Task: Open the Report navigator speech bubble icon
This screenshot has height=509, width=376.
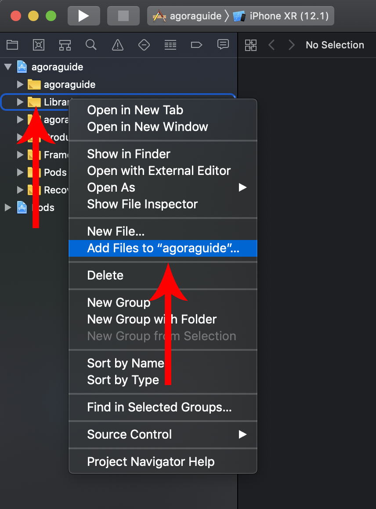Action: point(223,44)
